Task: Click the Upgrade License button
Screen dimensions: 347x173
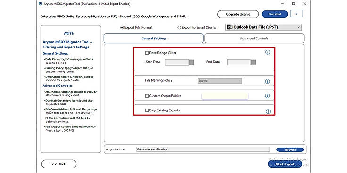Action: pyautogui.click(x=238, y=14)
